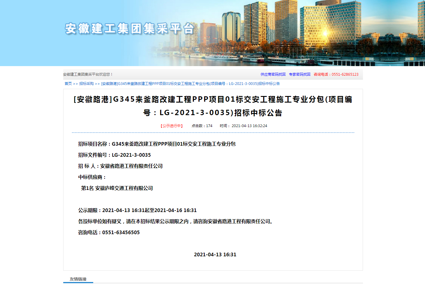Viewport: 425px width, 285px height.
Task: Click the 中标供应商 label
Action: pyautogui.click(x=92, y=177)
